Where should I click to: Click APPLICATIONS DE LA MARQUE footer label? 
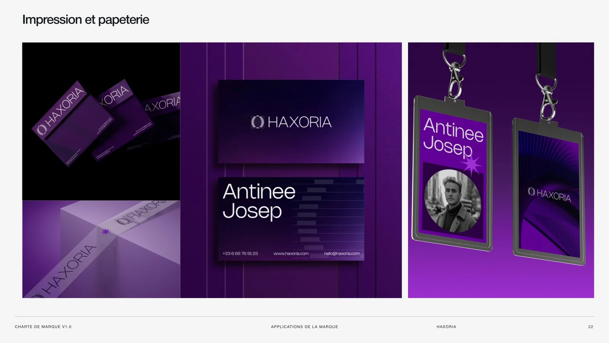(304, 327)
